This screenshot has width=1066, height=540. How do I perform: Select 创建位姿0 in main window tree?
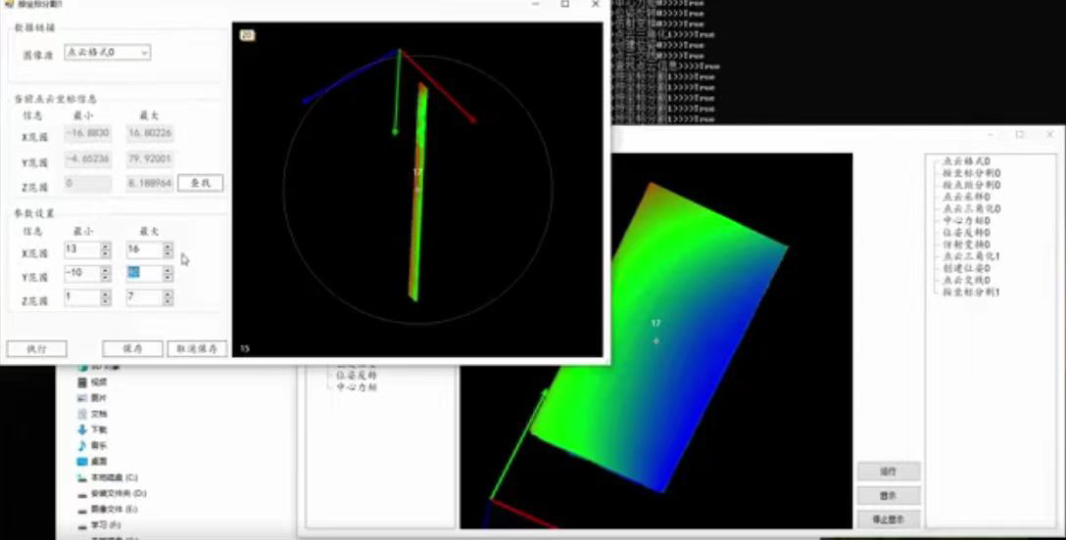(967, 269)
